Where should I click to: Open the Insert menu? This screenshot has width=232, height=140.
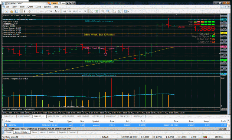(22, 7)
